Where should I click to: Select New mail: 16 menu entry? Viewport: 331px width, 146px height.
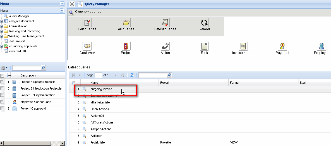[x=17, y=51]
